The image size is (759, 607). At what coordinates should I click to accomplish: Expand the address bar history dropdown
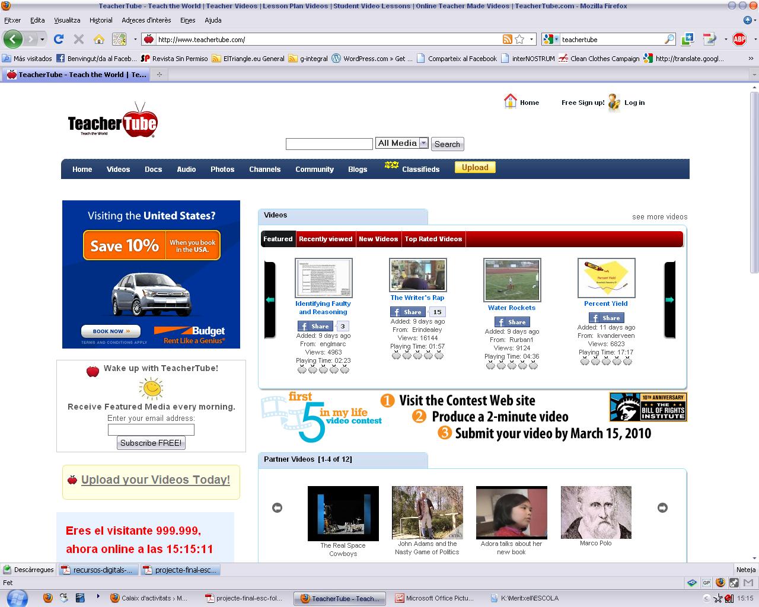pos(531,39)
